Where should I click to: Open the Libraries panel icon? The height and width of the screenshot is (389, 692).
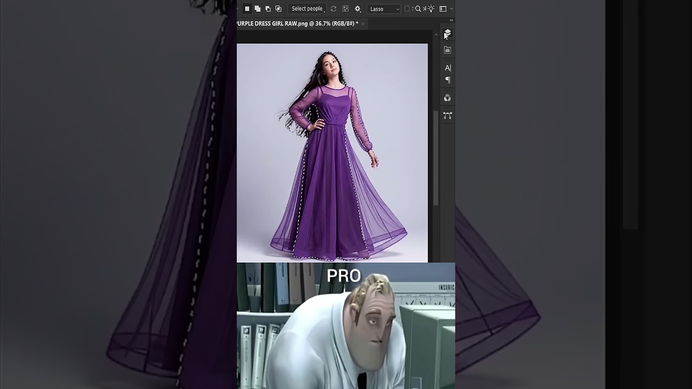pyautogui.click(x=448, y=50)
